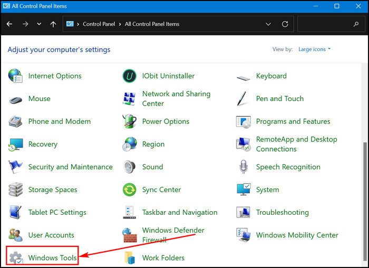369x268 pixels.
Task: Click the search magnifier icon
Action: 356,24
